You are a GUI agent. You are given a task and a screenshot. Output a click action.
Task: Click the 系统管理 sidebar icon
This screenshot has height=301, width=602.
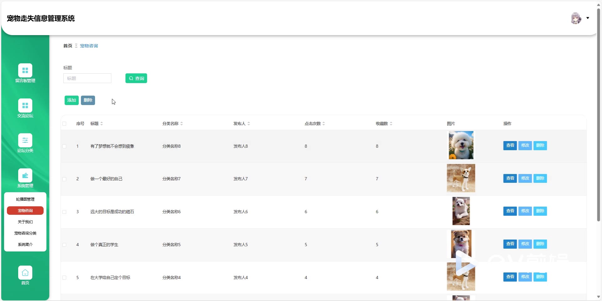(25, 176)
